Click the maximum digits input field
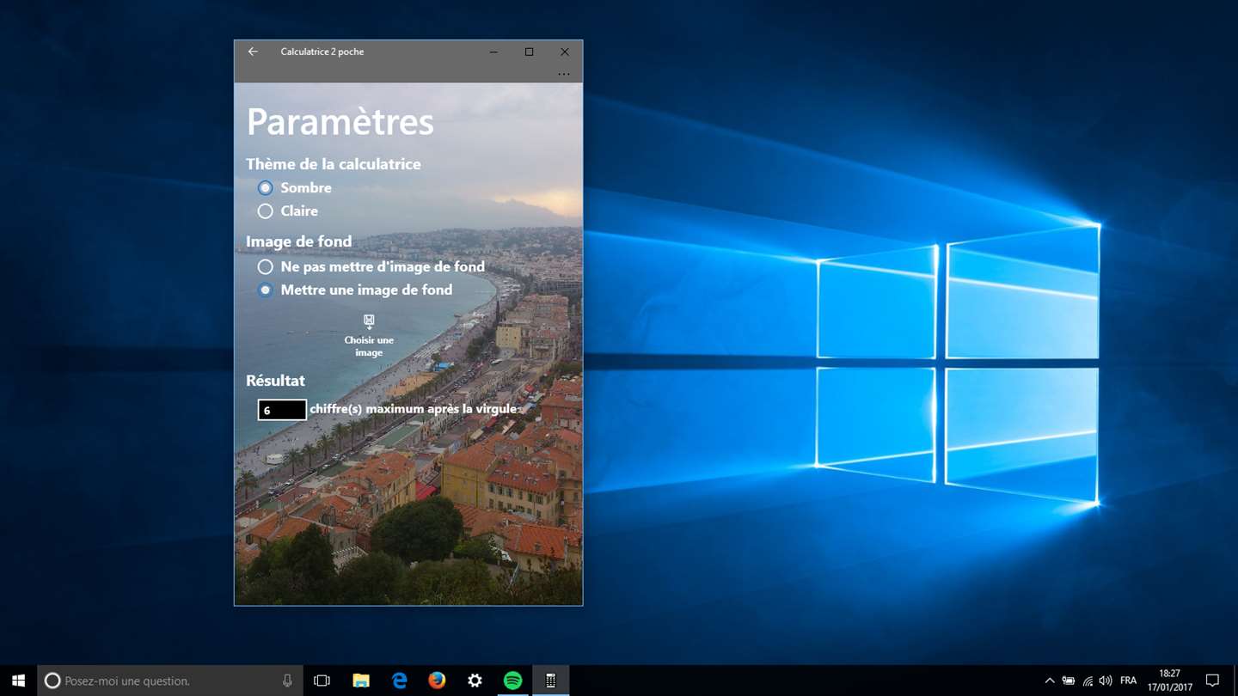Screen dimensions: 1238x696 coord(282,410)
